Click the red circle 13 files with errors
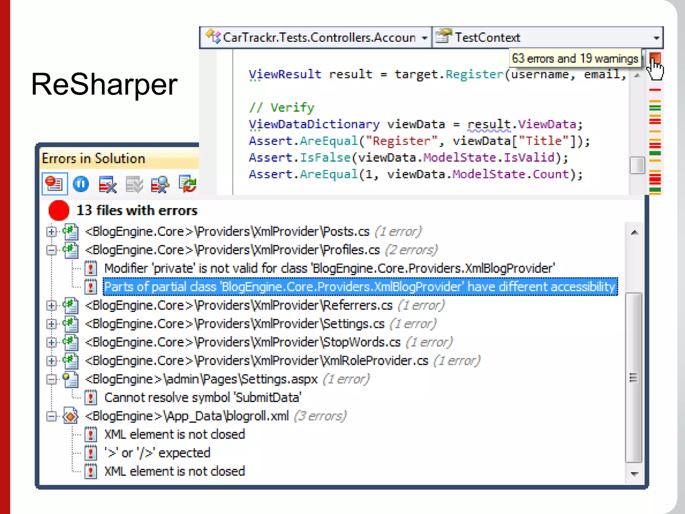The width and height of the screenshot is (685, 514). tap(59, 210)
